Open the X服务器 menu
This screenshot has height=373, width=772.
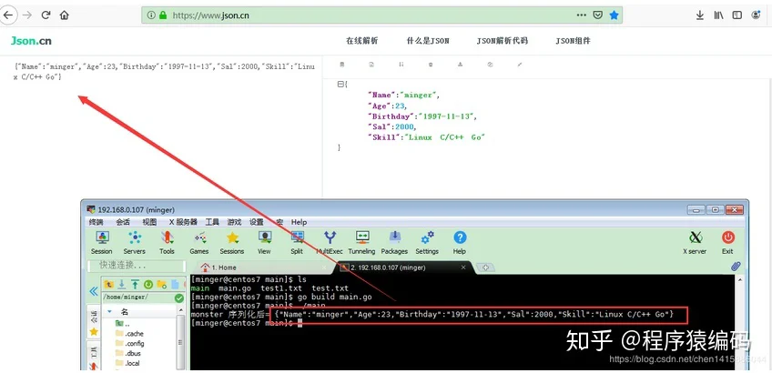pyautogui.click(x=183, y=222)
